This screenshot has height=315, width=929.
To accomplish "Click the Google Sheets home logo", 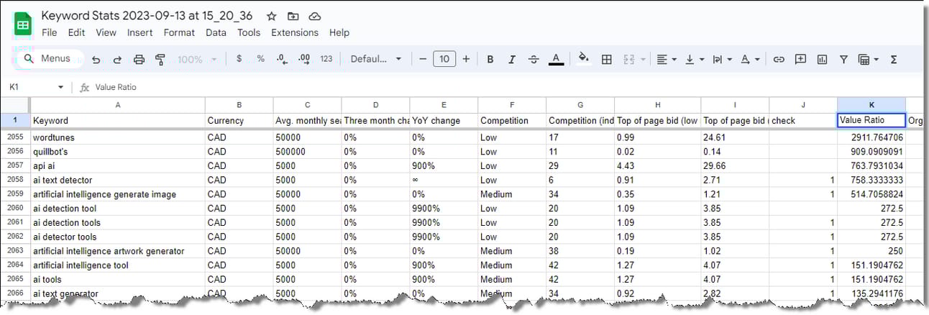I will [x=24, y=24].
